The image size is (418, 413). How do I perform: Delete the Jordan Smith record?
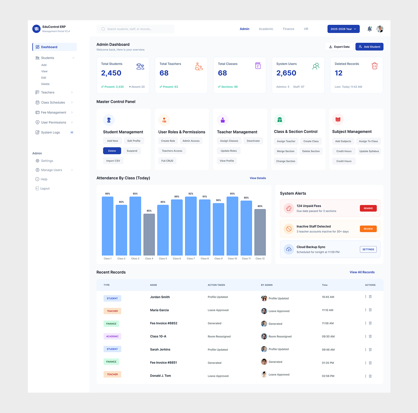(x=370, y=296)
